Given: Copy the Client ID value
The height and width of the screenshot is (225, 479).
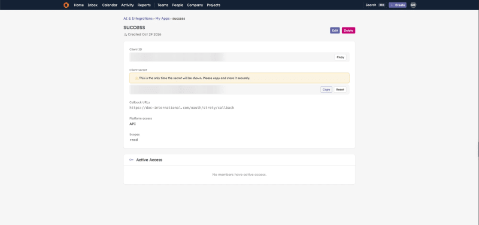Looking at the screenshot, I should pyautogui.click(x=340, y=57).
